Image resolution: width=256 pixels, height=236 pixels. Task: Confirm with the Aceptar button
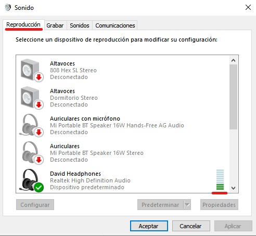click(149, 226)
